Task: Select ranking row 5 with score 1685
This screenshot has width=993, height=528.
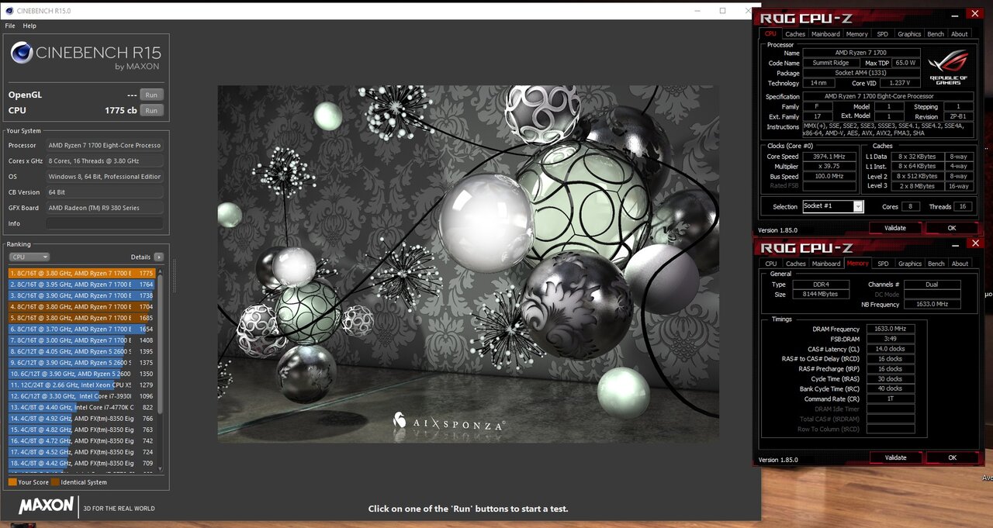Action: click(x=82, y=318)
